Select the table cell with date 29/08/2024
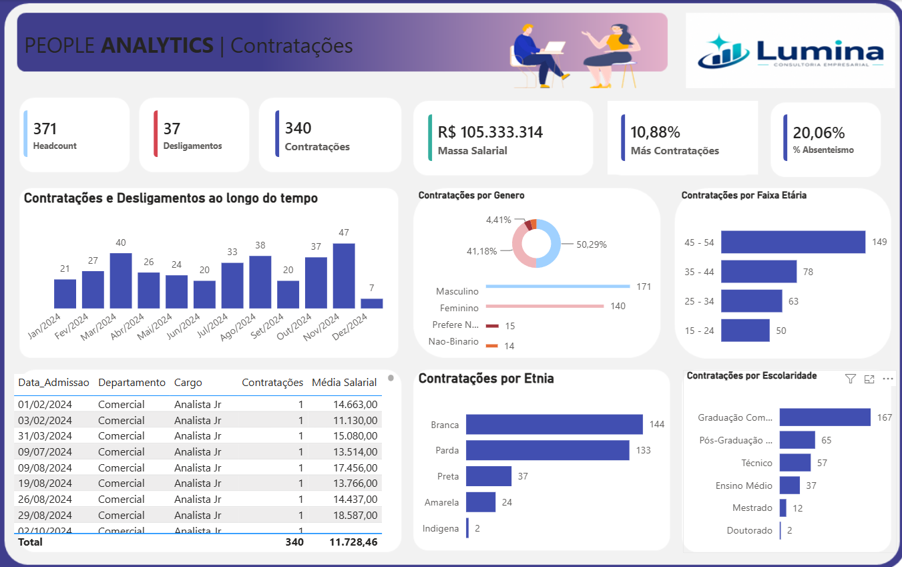902x567 pixels. (x=45, y=515)
